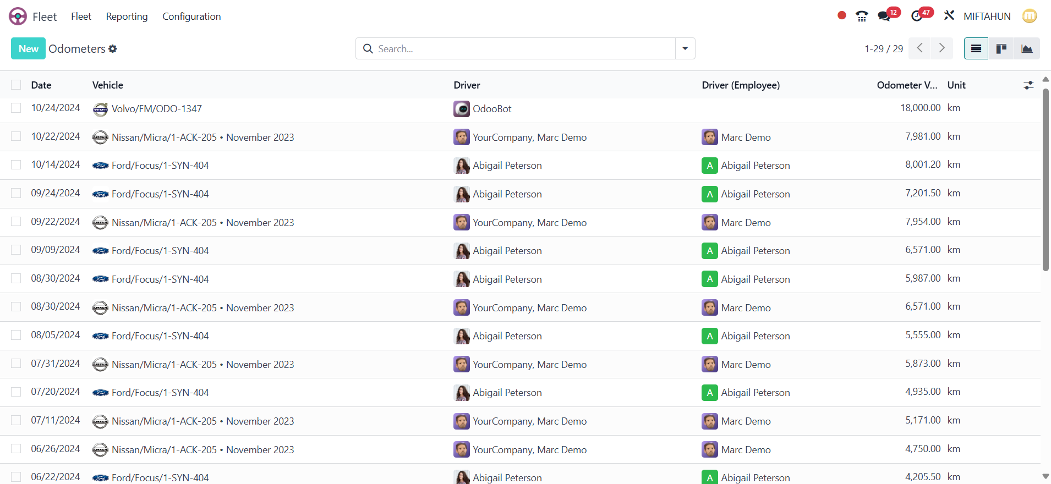Select checkbox for 10/22/2024 row
Image resolution: width=1051 pixels, height=484 pixels.
pos(16,136)
